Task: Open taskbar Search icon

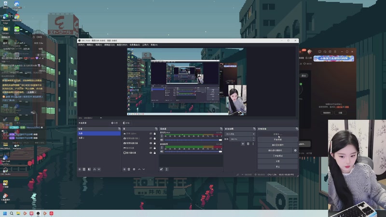Action: pyautogui.click(x=12, y=213)
